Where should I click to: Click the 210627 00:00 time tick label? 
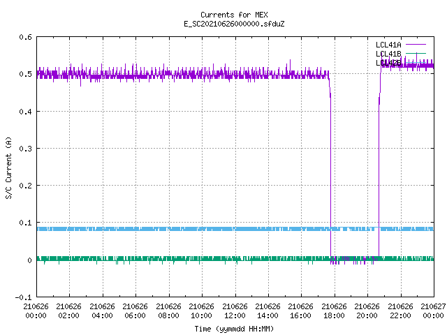click(x=433, y=311)
